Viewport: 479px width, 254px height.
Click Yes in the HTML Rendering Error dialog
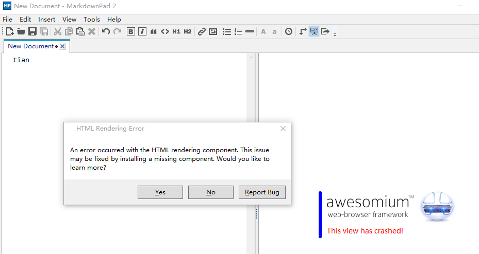tap(160, 192)
